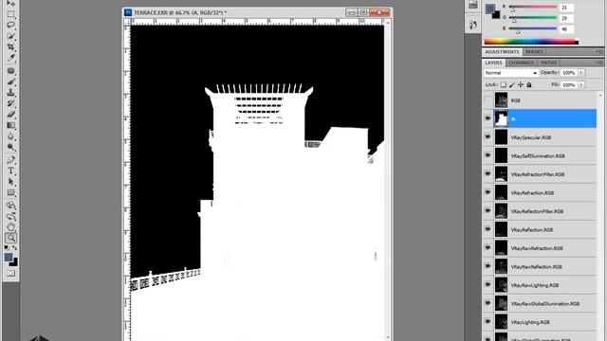Select the Crop tool
The height and width of the screenshot is (341, 607).
pyautogui.click(x=10, y=46)
